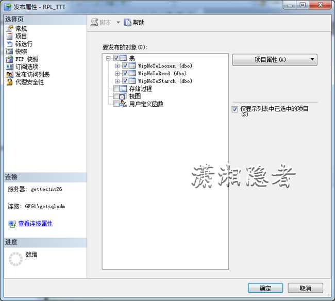335x301 pixels.
Task: Select the WipNoToLoosen (dbo) row text
Action: (x=165, y=66)
